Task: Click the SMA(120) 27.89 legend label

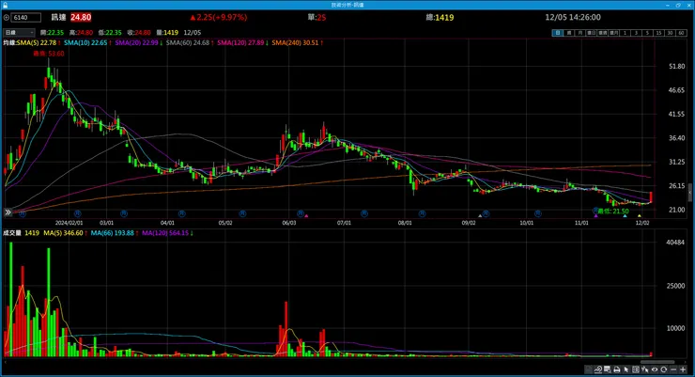Action: point(240,42)
